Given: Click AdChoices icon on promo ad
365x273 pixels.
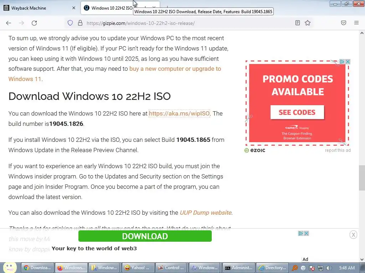Looking at the screenshot, I should click(342, 62).
